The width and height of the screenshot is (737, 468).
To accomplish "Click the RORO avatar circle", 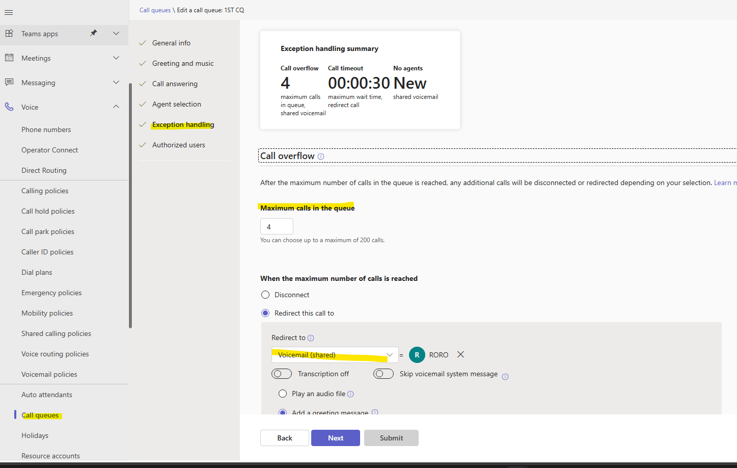I will click(417, 355).
